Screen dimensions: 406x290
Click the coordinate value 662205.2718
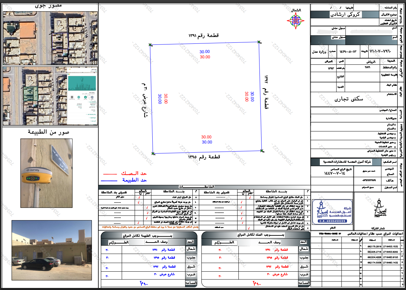(375, 252)
